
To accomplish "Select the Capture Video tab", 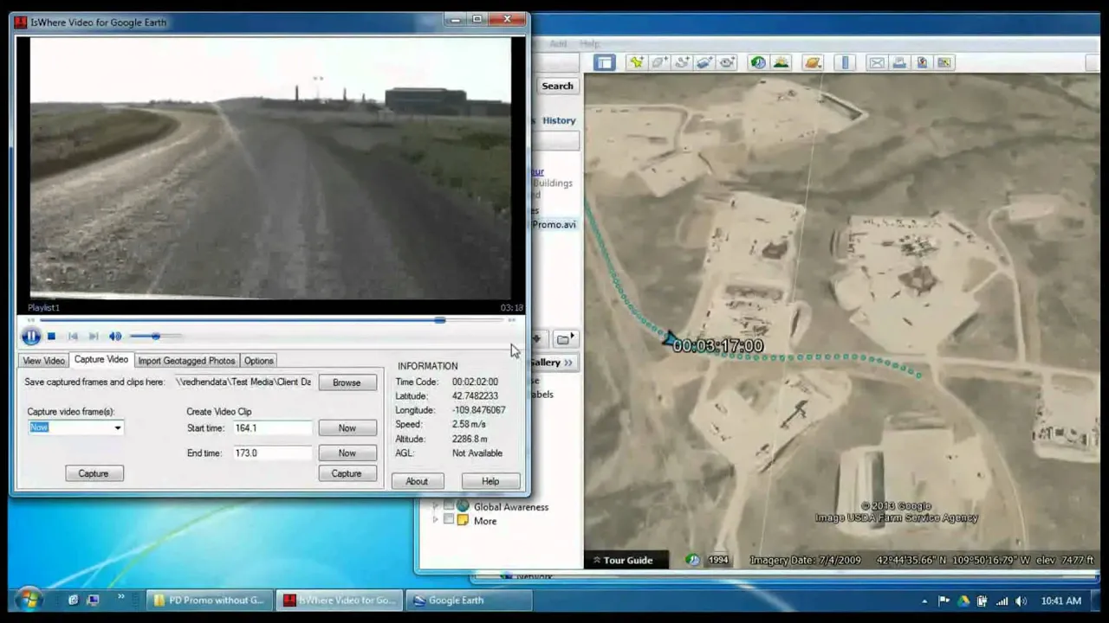I will (101, 360).
